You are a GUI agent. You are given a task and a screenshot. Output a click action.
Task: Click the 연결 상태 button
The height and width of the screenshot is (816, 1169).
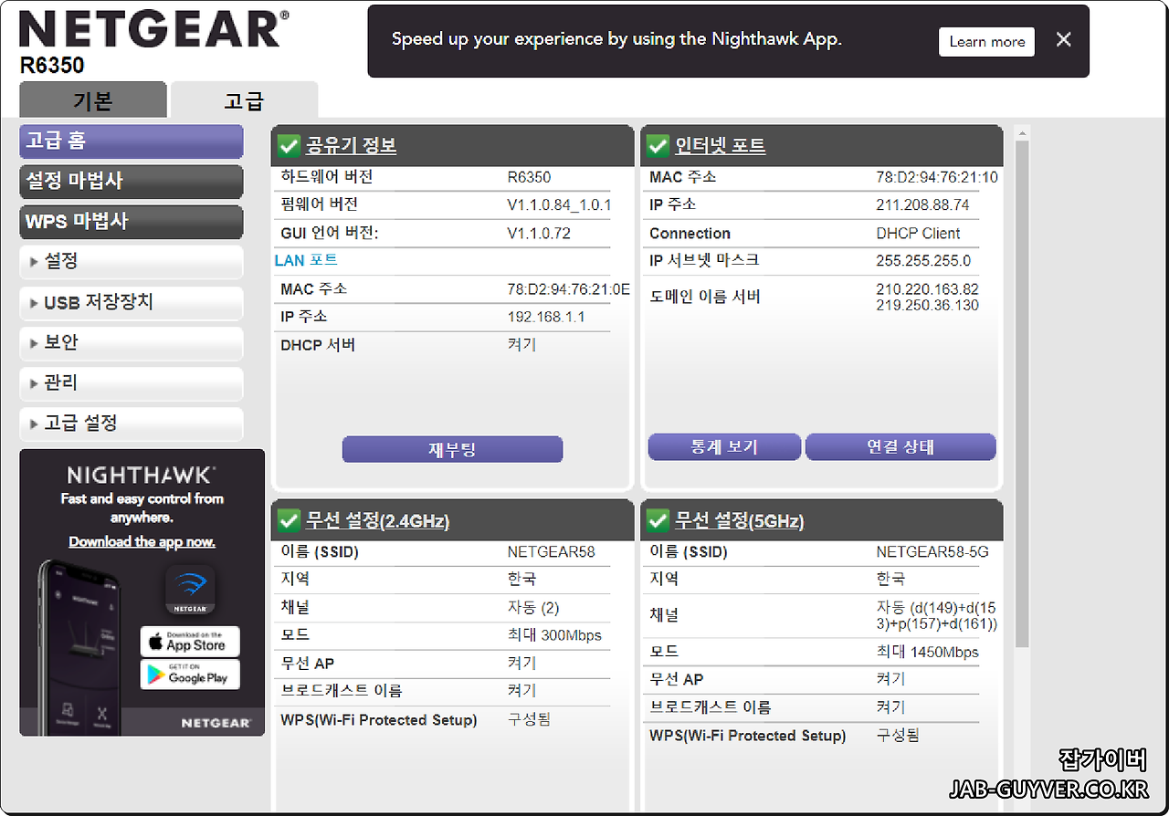point(900,447)
